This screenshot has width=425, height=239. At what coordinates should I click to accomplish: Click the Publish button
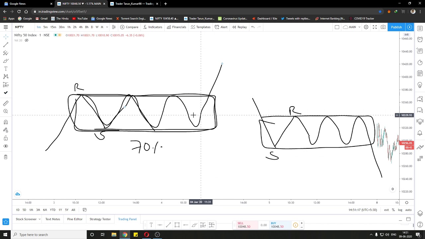pos(396,27)
